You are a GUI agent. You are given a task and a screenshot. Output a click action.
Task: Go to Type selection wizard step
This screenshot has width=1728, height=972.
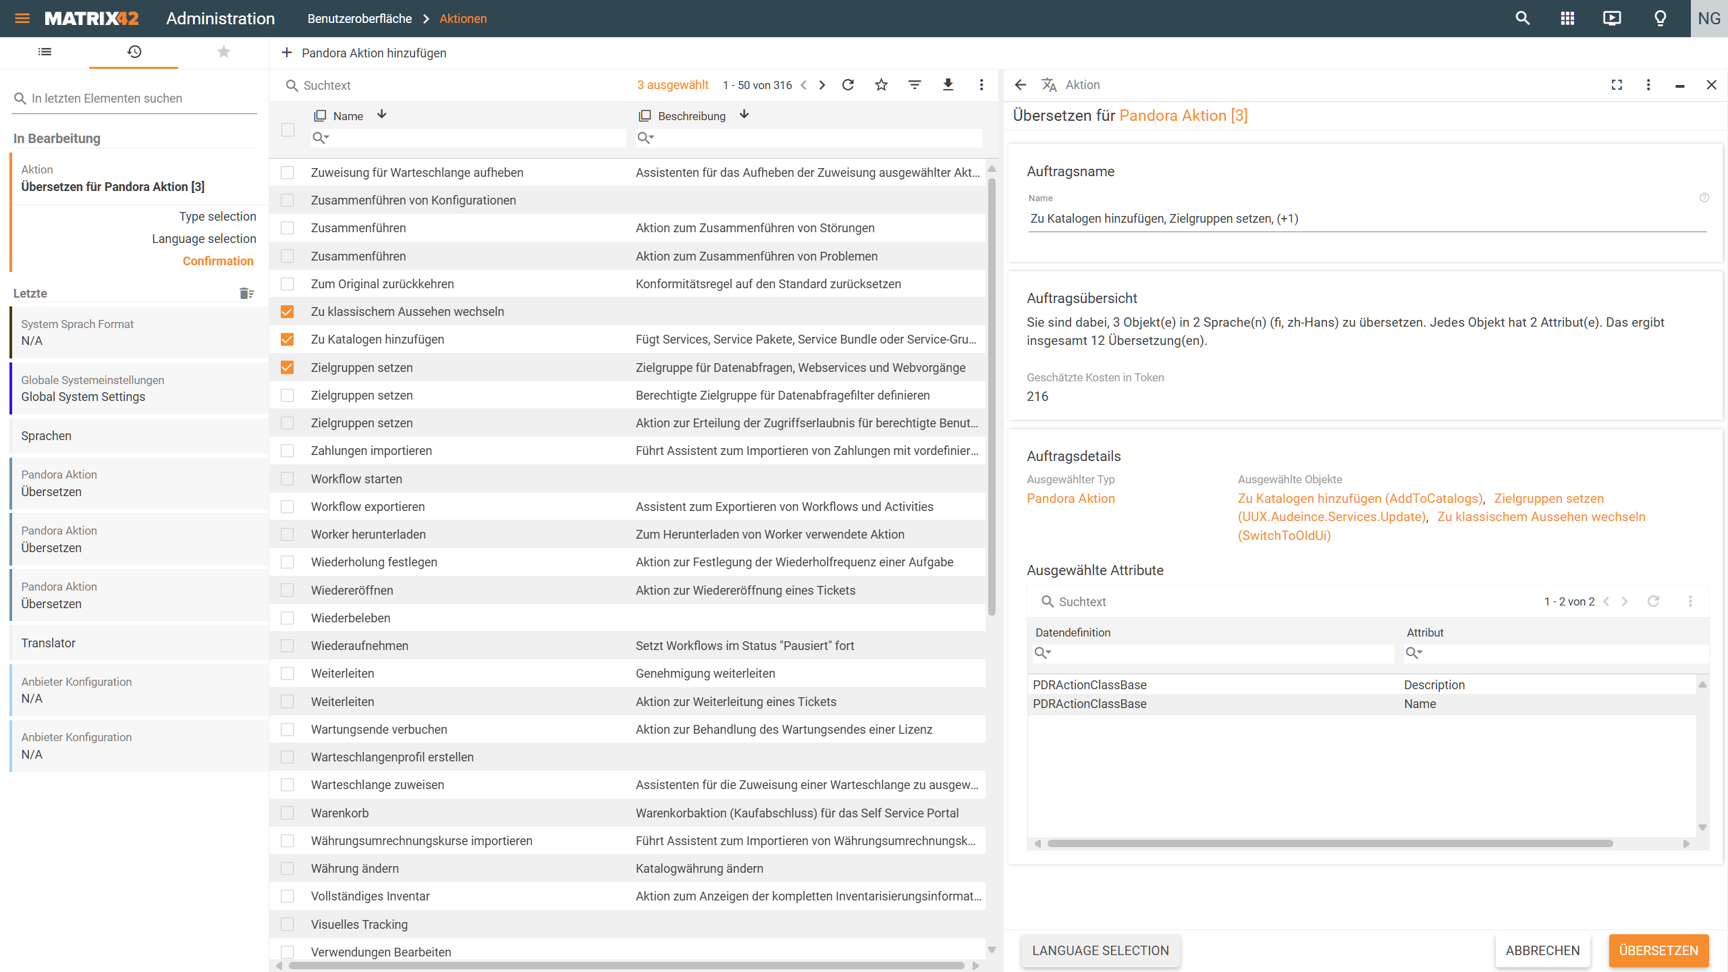[x=217, y=217]
